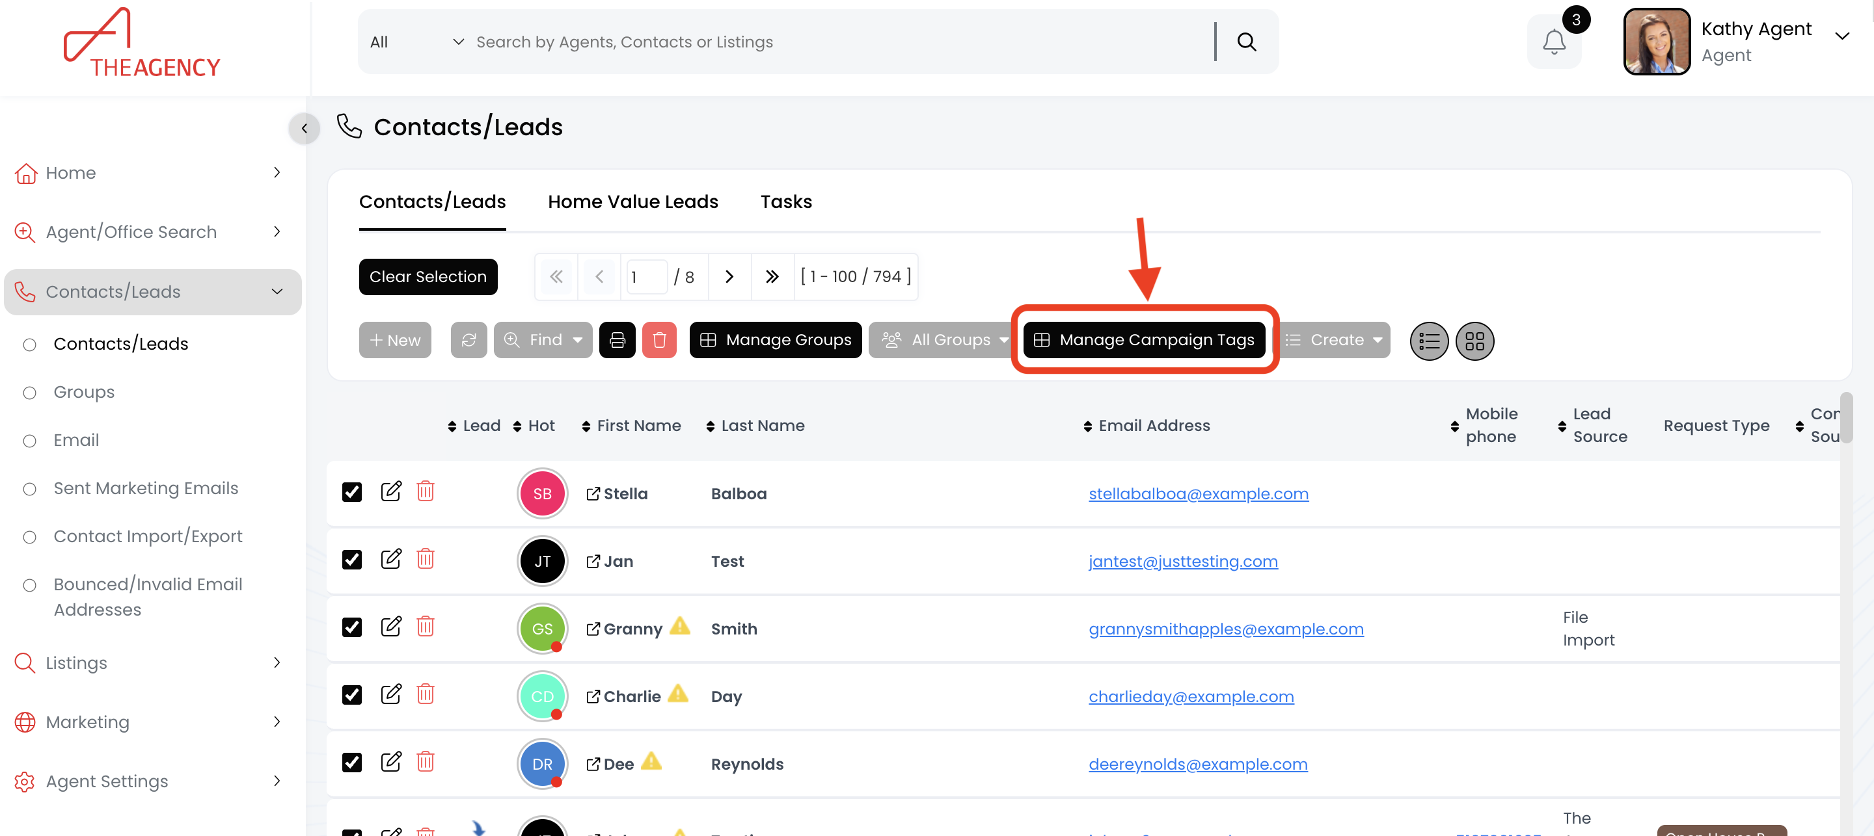Open the All Groups dropdown
1874x836 pixels.
[x=944, y=340]
